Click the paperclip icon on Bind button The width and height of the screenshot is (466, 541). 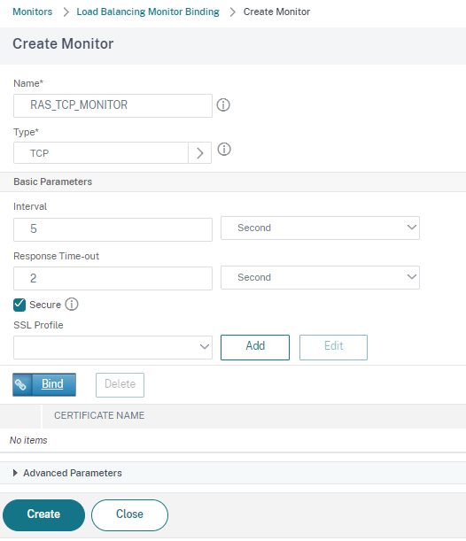tap(20, 384)
